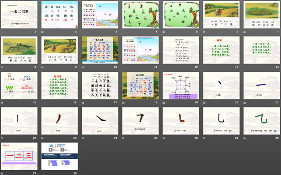Click the animation star under slide 19
Screen dimensions: 281x175
(164, 102)
